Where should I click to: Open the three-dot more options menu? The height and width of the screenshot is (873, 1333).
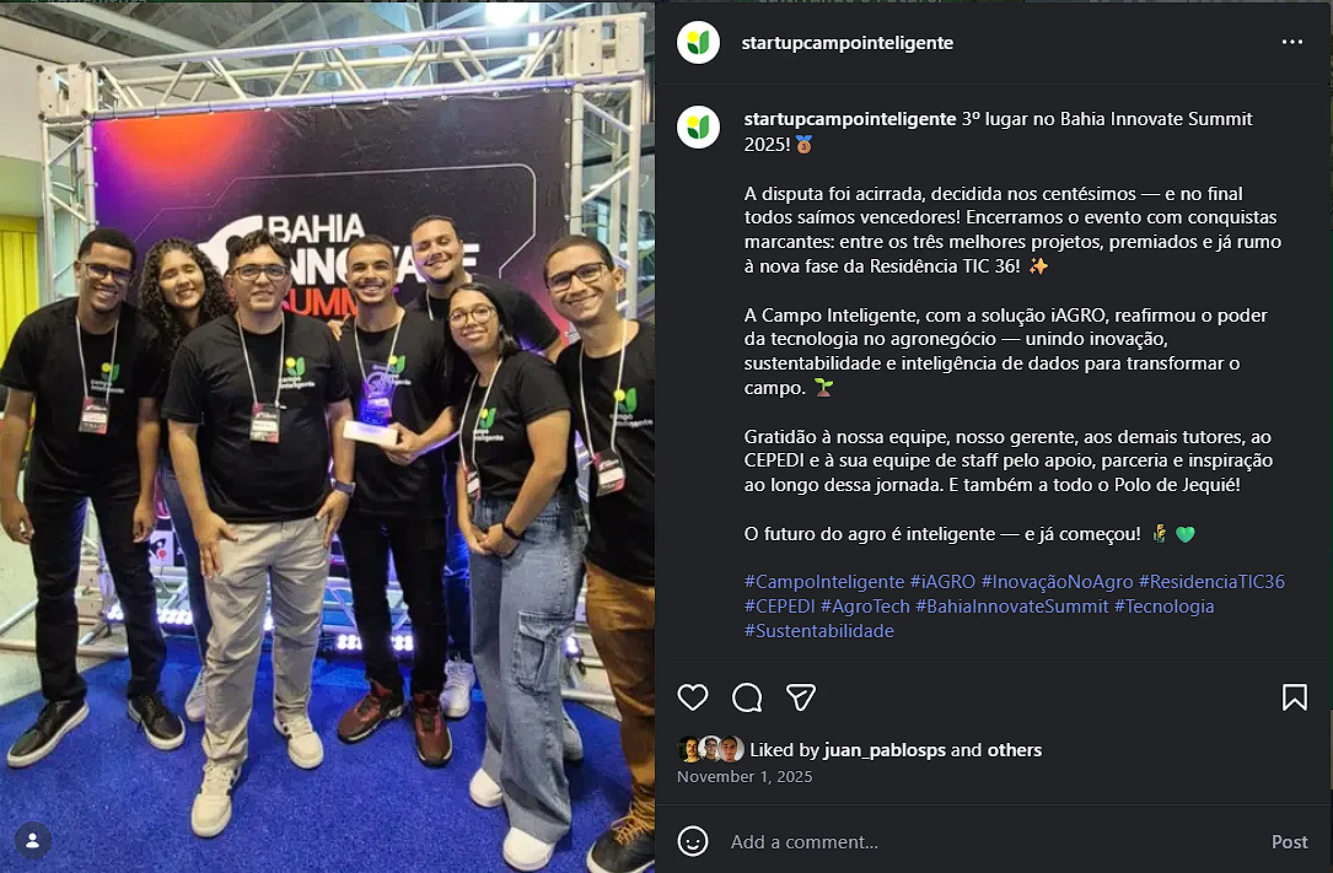[x=1292, y=42]
